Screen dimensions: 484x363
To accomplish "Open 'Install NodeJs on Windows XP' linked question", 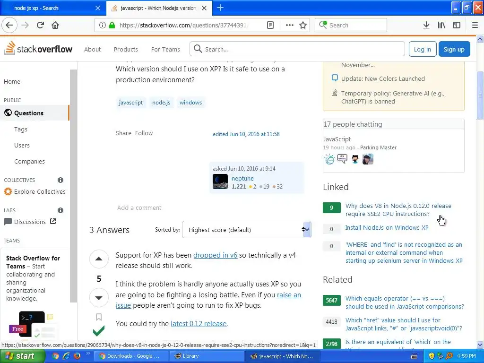I will 387,227.
